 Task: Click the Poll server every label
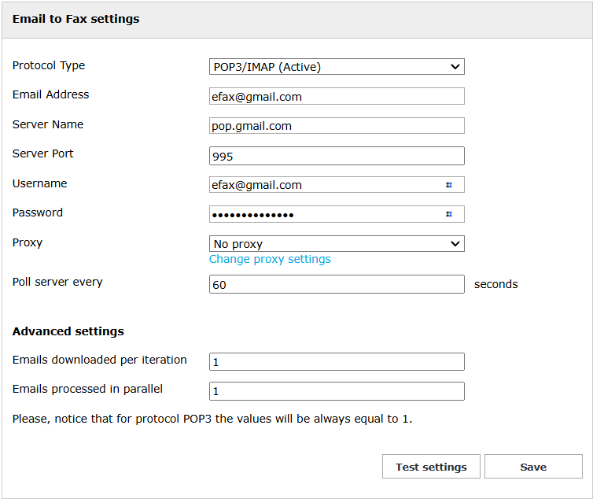(57, 282)
